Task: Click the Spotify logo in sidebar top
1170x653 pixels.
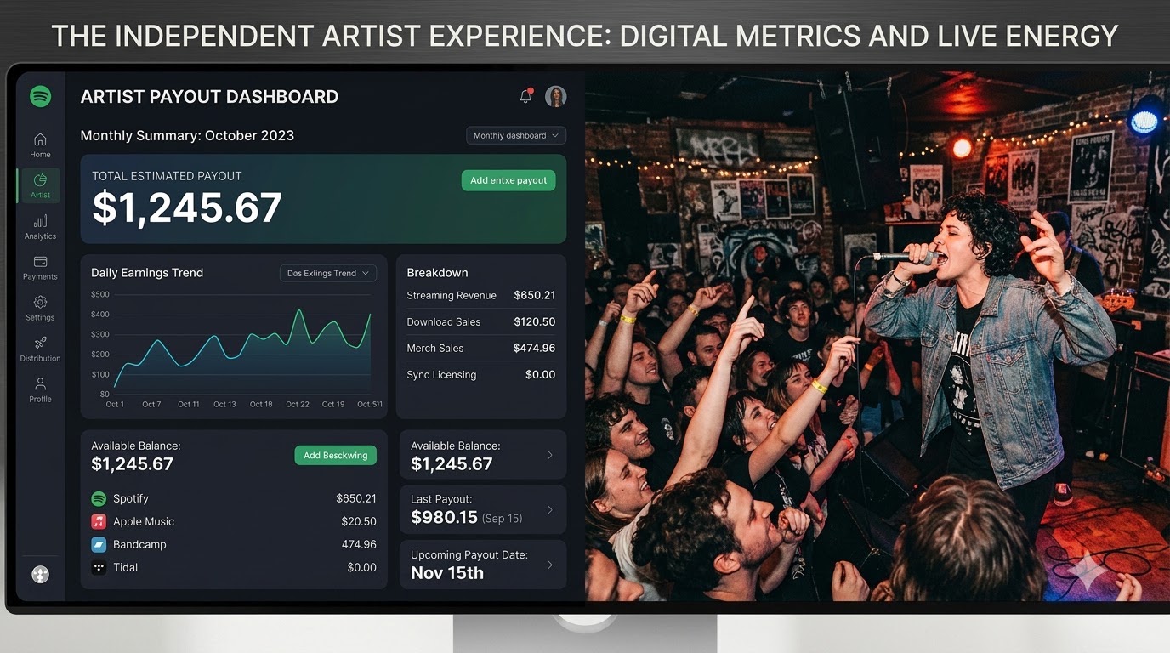Action: (x=40, y=96)
